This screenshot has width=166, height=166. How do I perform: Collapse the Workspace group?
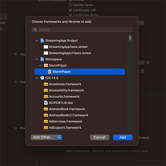[x=37, y=59]
